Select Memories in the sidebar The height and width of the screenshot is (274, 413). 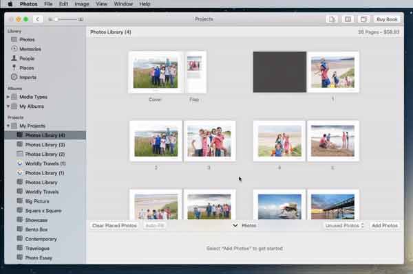click(x=30, y=49)
